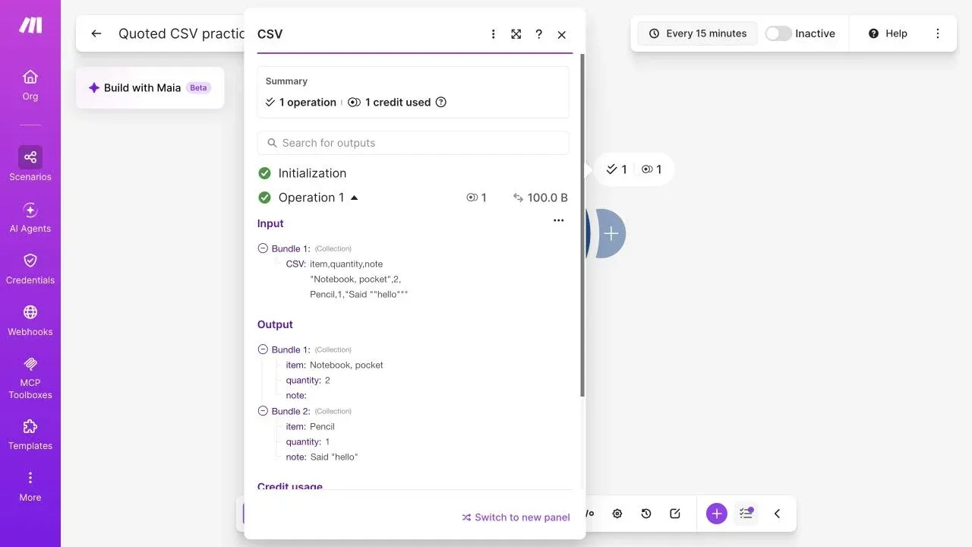Show More sidebar options
The height and width of the screenshot is (547, 972).
[x=30, y=486]
